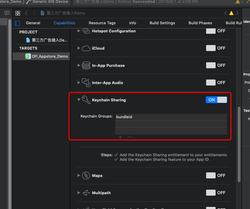Expand the Inter-App Audio section
250x209 pixels.
point(79,83)
